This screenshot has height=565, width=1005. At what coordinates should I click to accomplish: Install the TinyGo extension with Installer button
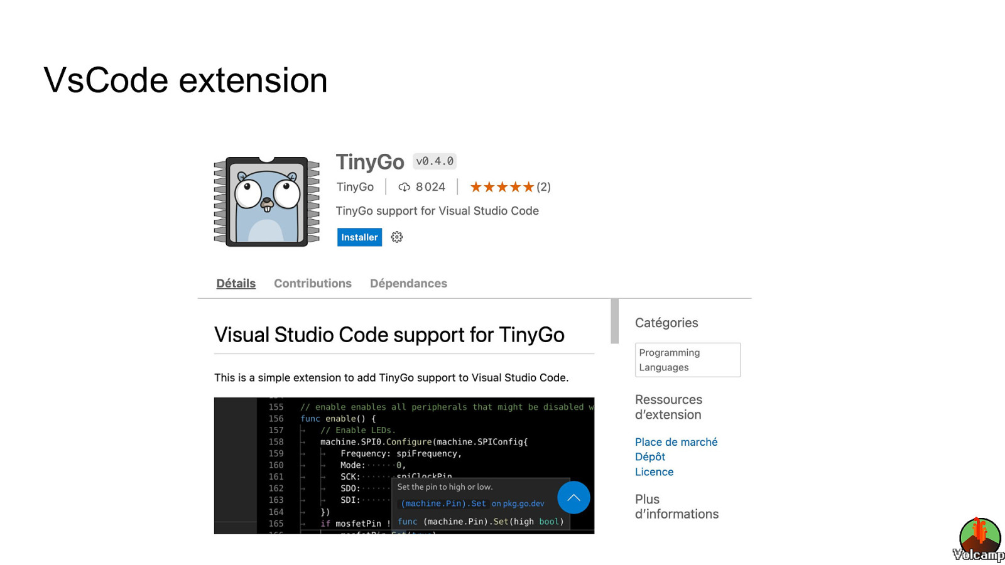point(359,237)
